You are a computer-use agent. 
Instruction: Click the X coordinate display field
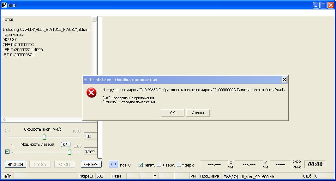(214, 165)
